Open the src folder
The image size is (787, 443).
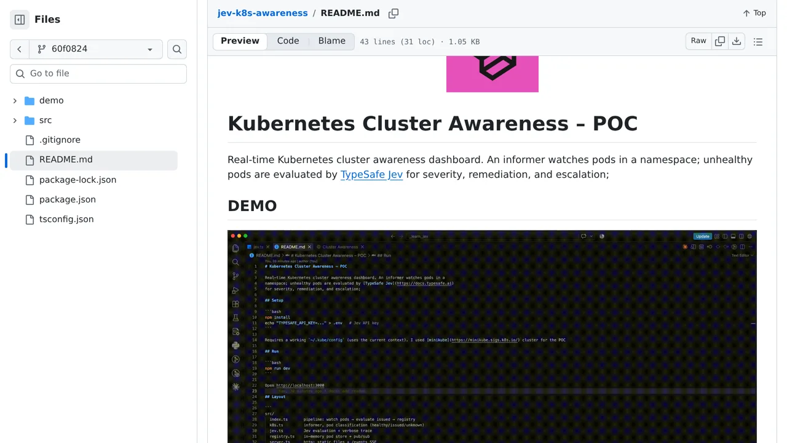click(x=45, y=120)
